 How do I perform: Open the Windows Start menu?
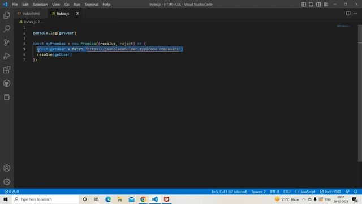[6, 199]
